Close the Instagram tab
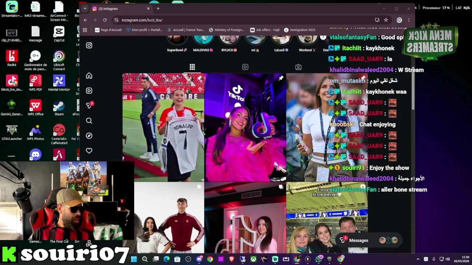472x265 pixels. 148,8
